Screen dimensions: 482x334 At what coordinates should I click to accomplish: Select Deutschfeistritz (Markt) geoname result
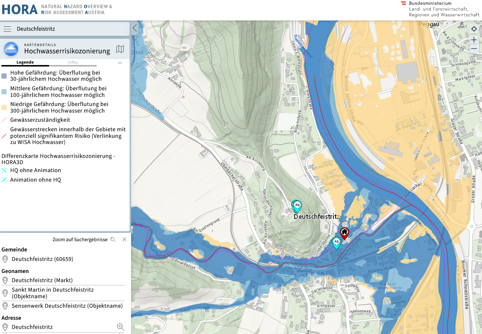point(42,280)
